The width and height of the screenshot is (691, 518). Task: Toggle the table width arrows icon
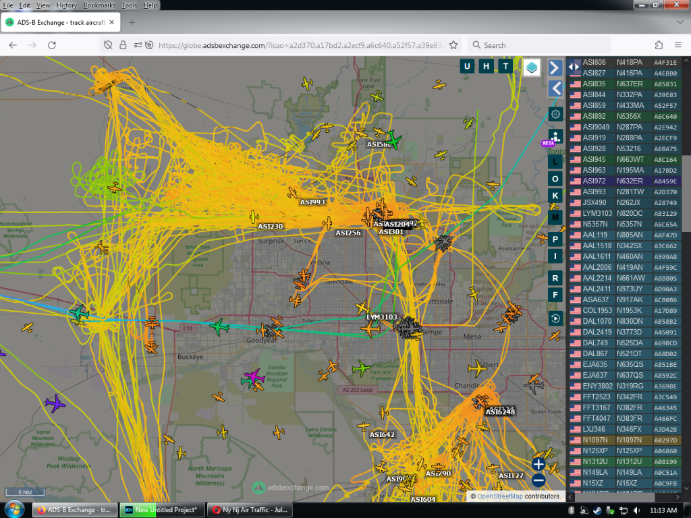tap(574, 67)
